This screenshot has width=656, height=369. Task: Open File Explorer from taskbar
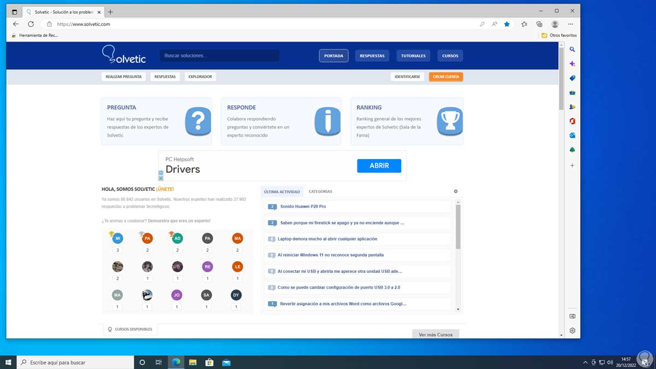(192, 362)
